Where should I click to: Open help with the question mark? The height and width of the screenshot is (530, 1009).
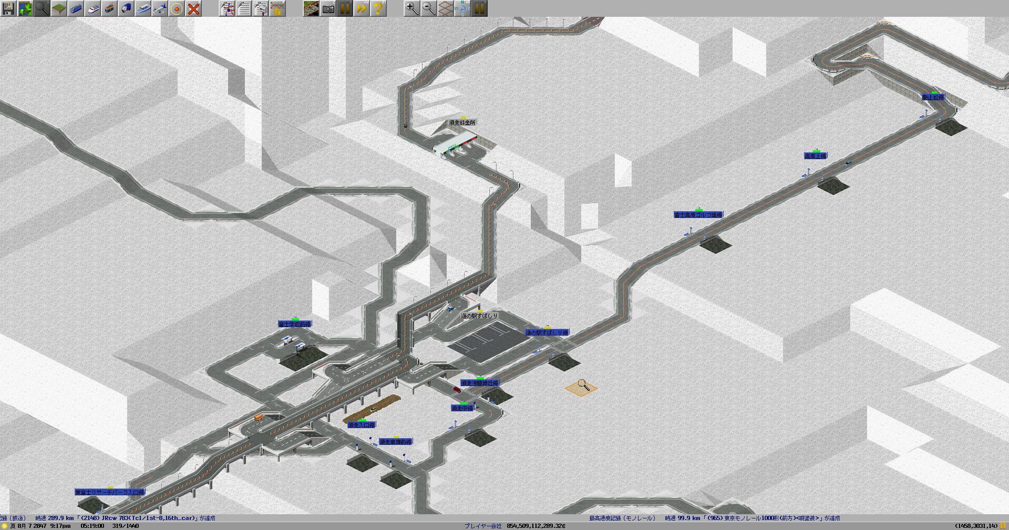click(x=378, y=8)
